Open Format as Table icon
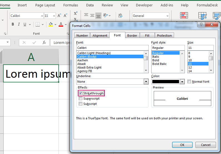This screenshot has height=154, width=221. point(202,16)
